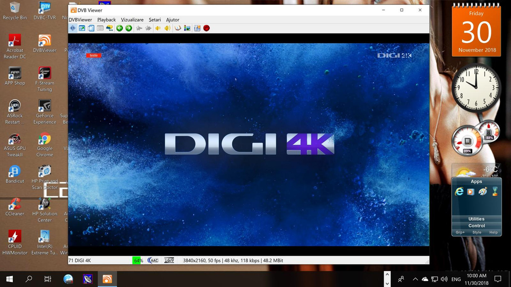Go forward using the green forward arrow

click(x=129, y=28)
